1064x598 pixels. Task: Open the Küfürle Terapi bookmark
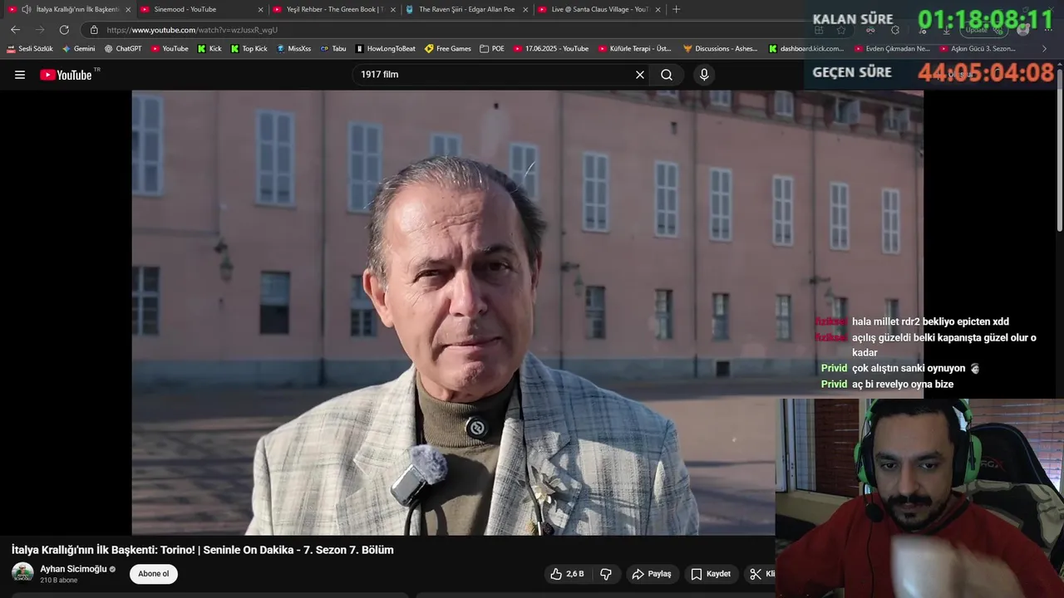point(635,49)
